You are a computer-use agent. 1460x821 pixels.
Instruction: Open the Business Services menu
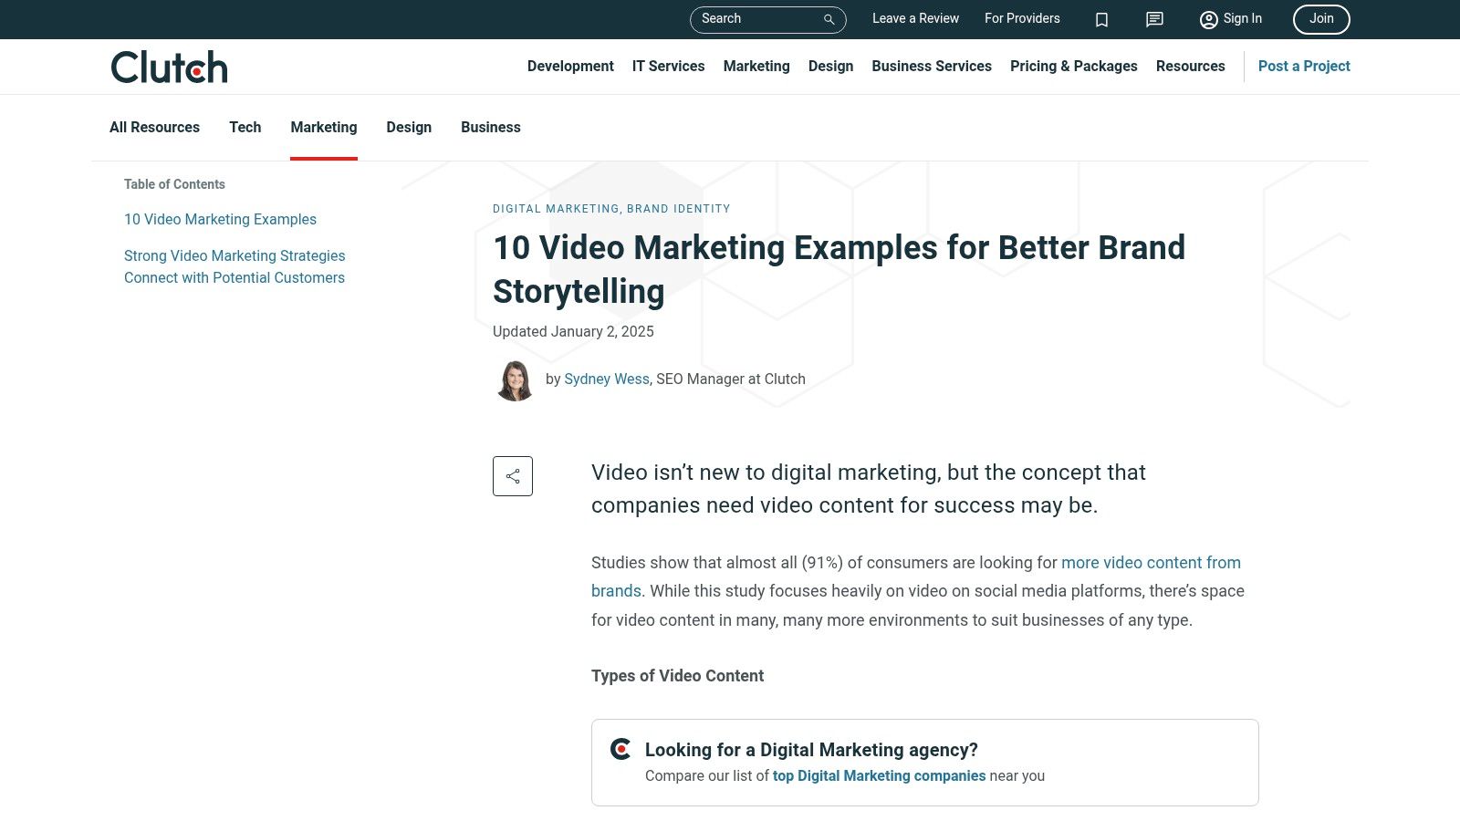coord(932,66)
